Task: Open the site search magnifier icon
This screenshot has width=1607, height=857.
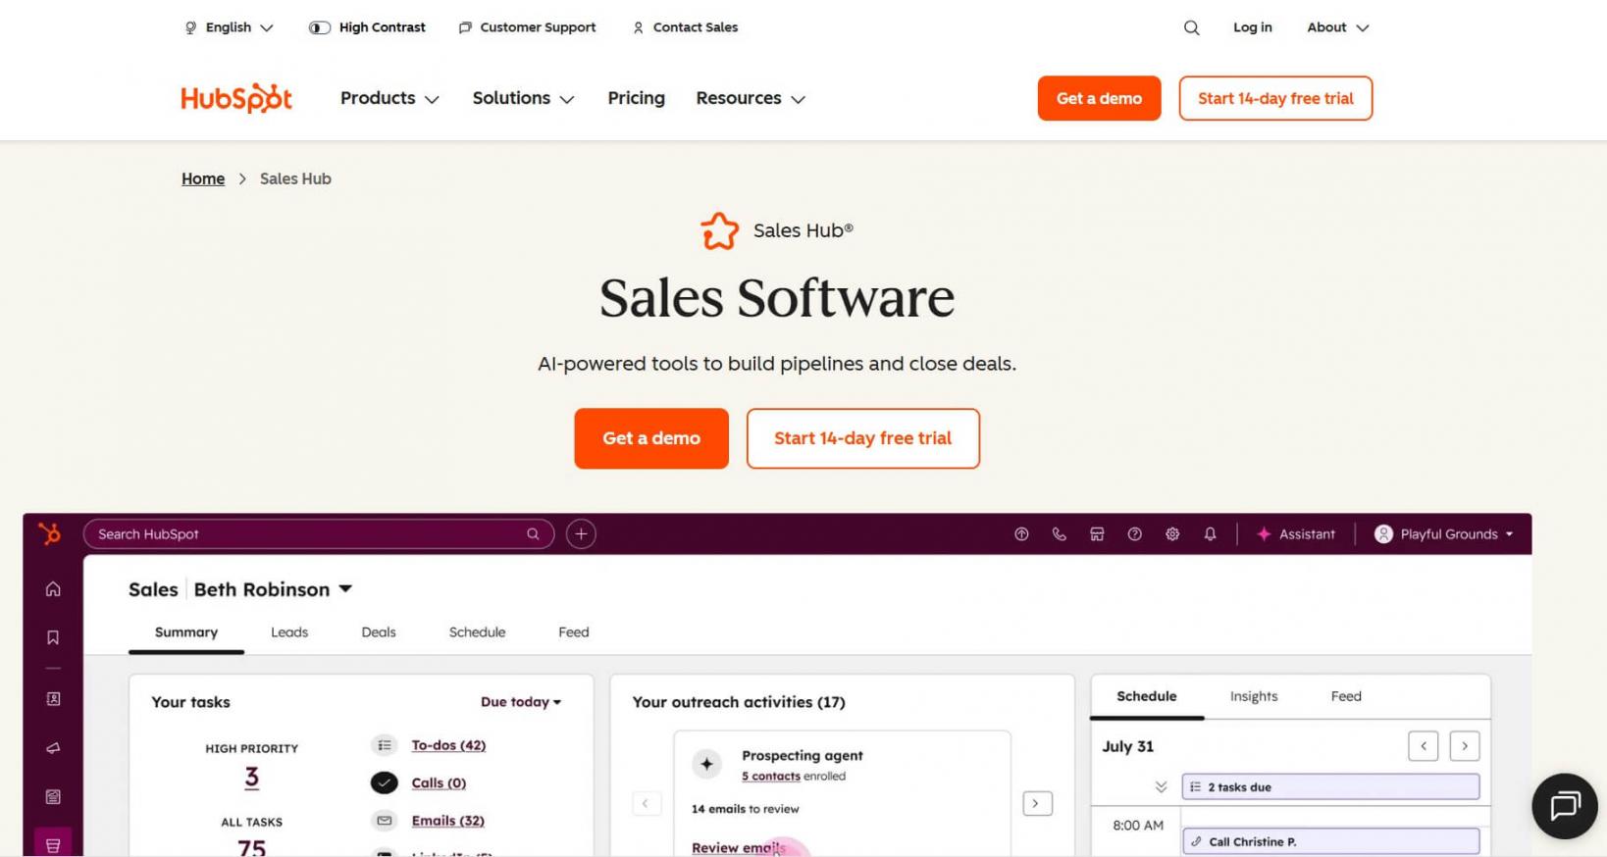Action: click(1191, 27)
